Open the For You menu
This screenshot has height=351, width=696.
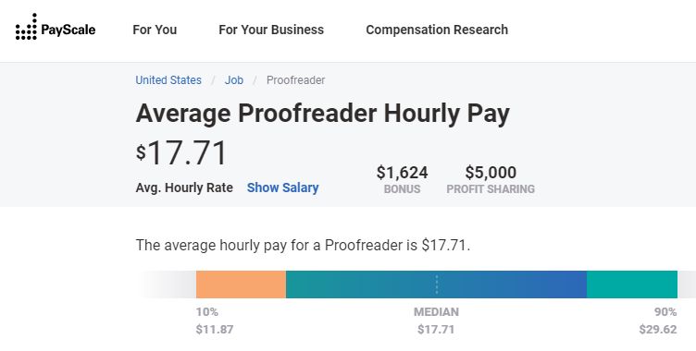(x=155, y=30)
